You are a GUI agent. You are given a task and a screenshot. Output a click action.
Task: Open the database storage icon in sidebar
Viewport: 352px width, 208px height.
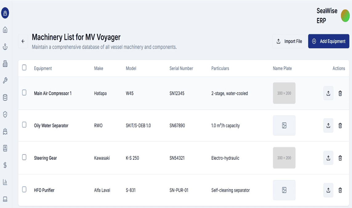[5, 98]
